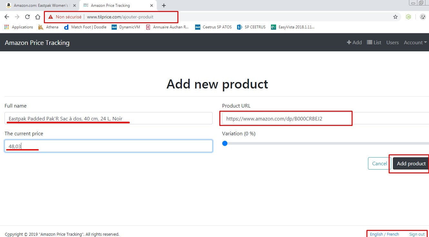Click the 'Product URL' label
429x237 pixels.
(236, 106)
